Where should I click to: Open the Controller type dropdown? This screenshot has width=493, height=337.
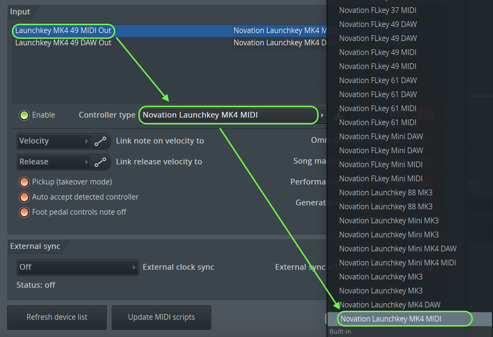click(x=232, y=115)
